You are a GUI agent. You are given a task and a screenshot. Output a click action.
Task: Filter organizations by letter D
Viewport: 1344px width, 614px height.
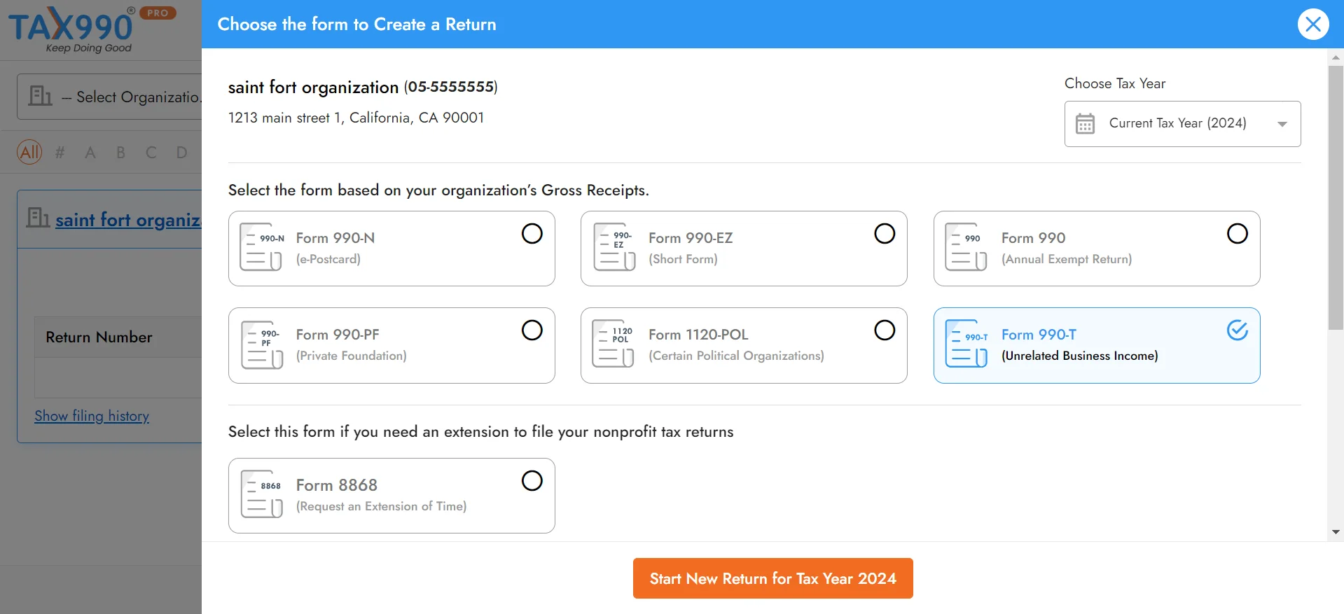[182, 152]
